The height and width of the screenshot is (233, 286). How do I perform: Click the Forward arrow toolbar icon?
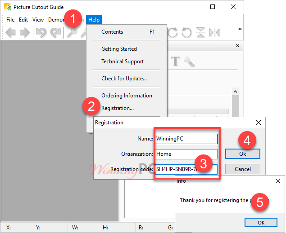[x=25, y=33]
